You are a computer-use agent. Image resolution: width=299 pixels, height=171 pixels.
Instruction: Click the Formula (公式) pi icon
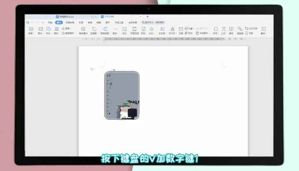click(x=223, y=29)
